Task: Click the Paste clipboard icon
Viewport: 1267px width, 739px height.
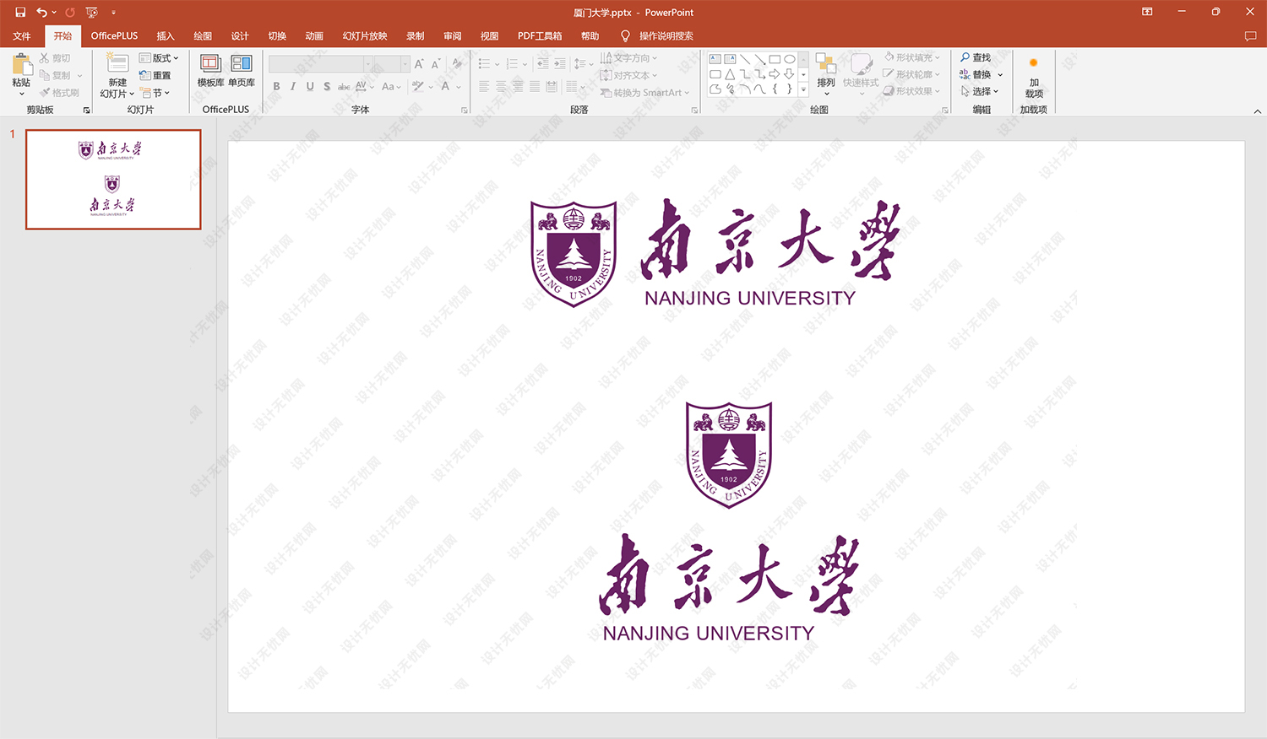Action: 22,64
